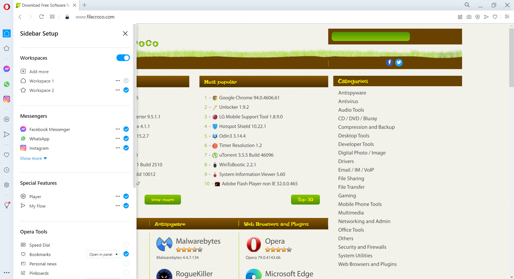
Task: Enable Workspace 1 checkbox
Action: click(x=126, y=81)
